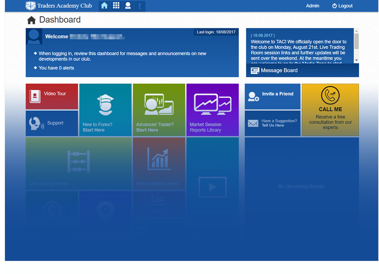The image size is (379, 274).
Task: Click the "You have 0 alerts" text
Action: [56, 68]
